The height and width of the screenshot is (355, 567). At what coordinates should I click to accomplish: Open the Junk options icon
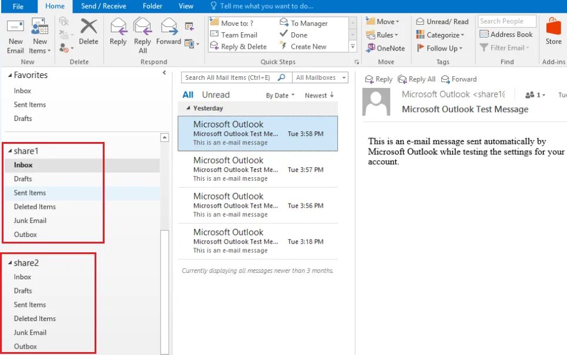tap(66, 48)
